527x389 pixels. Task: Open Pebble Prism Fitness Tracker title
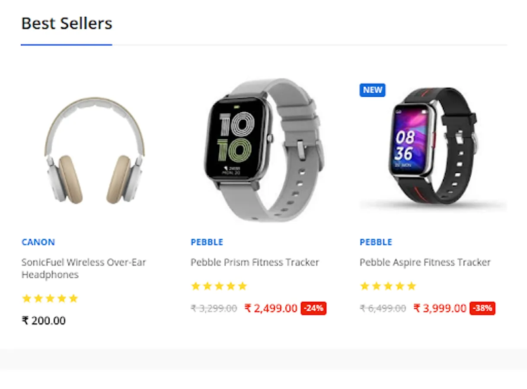pyautogui.click(x=255, y=262)
